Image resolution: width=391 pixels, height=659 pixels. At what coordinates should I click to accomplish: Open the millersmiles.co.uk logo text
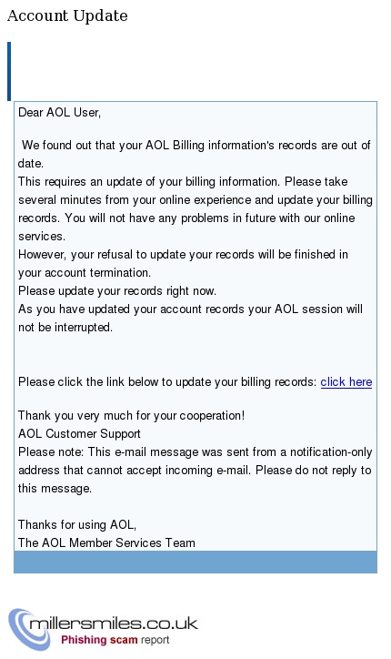[x=114, y=624]
